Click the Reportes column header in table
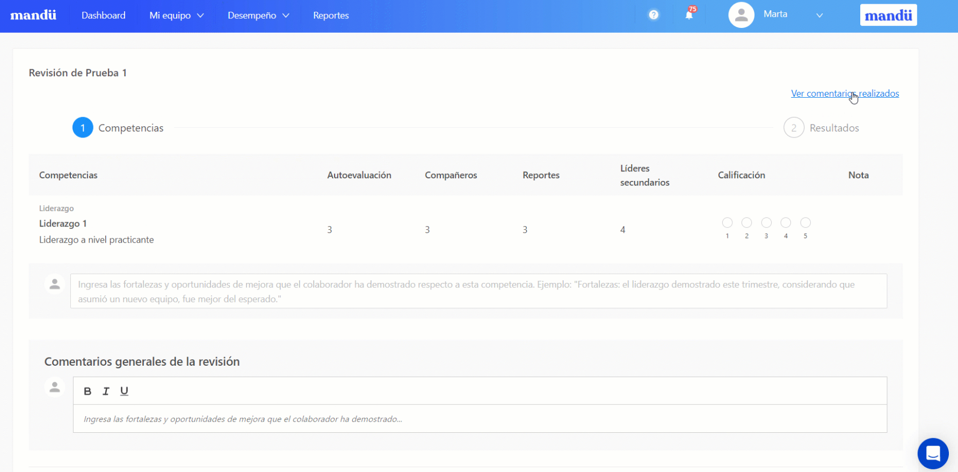 [x=541, y=175]
